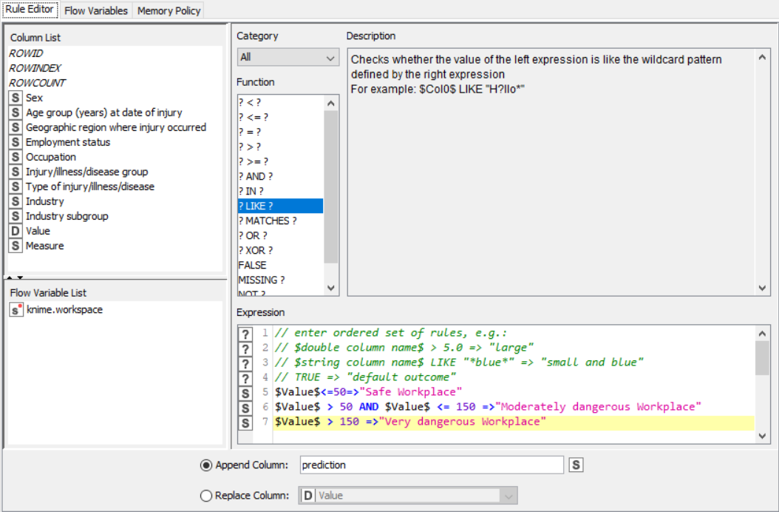Screen dimensions: 779x512
Task: Click expression line 7 Very dangerous Workplace rule
Action: click(x=514, y=422)
